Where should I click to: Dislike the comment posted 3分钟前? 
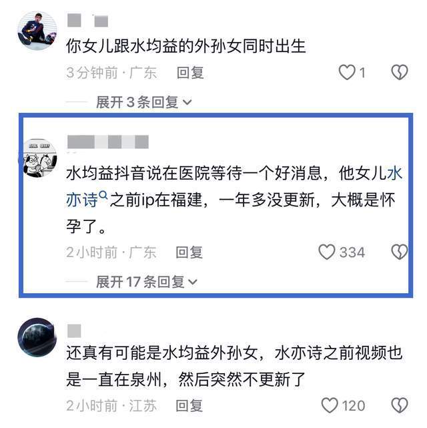tap(400, 72)
